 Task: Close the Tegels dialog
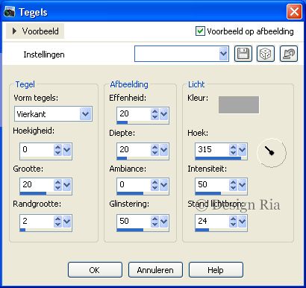coord(294,12)
